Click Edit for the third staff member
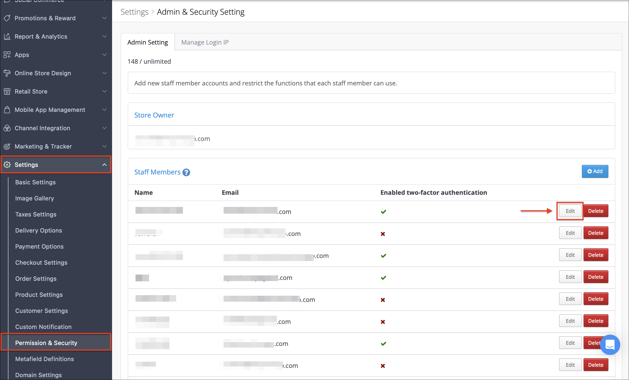The width and height of the screenshot is (629, 380). click(570, 255)
